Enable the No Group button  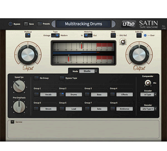[x=36, y=78]
